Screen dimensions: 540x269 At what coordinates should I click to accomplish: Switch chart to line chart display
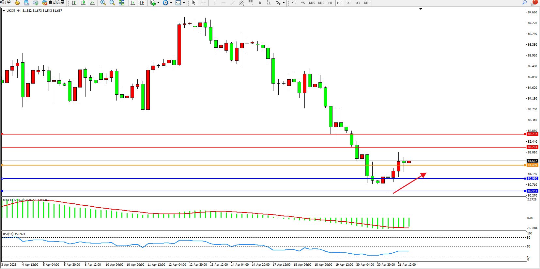pyautogui.click(x=93, y=3)
